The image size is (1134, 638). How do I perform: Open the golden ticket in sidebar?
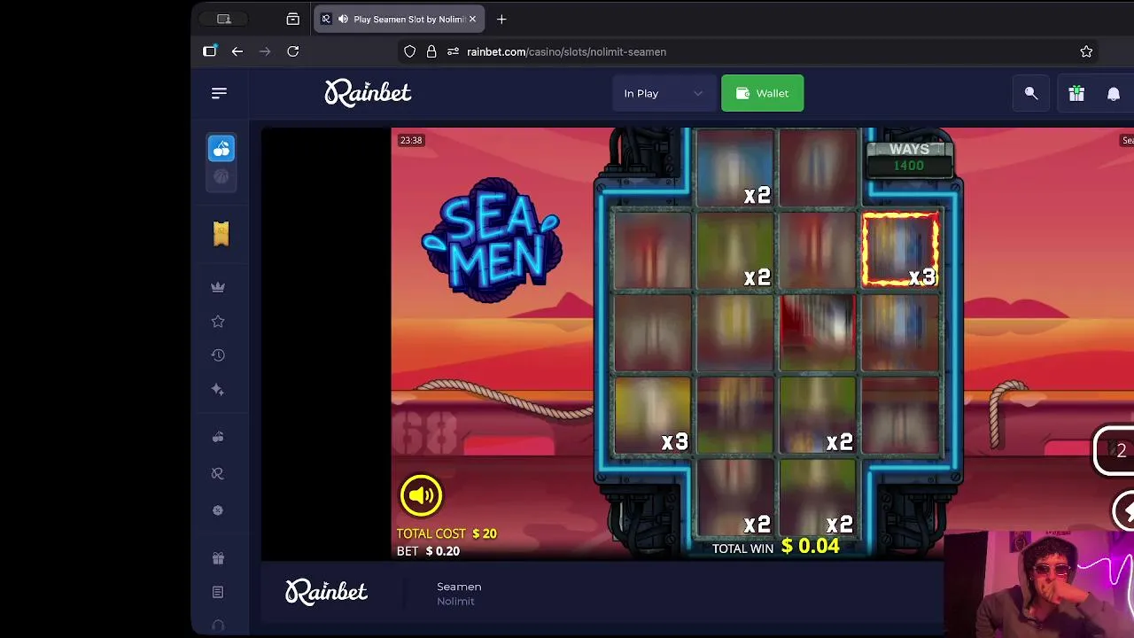tap(221, 233)
